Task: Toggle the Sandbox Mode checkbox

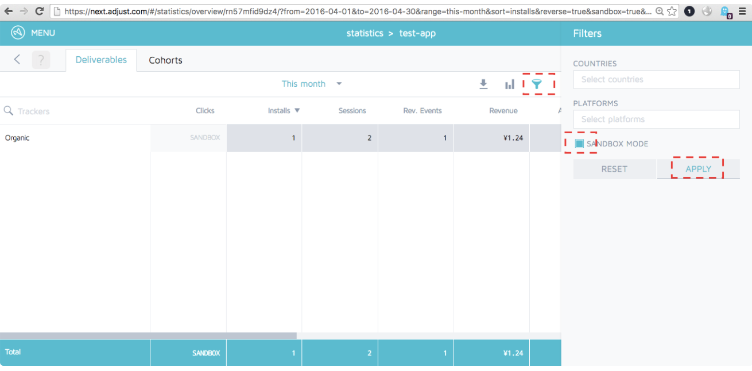Action: 579,144
